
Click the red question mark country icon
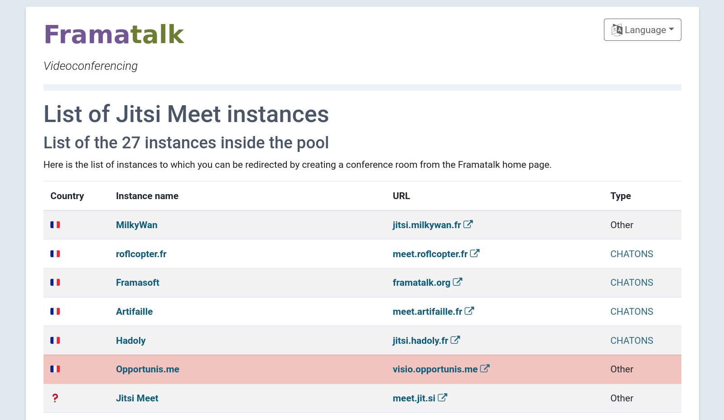[x=55, y=398]
